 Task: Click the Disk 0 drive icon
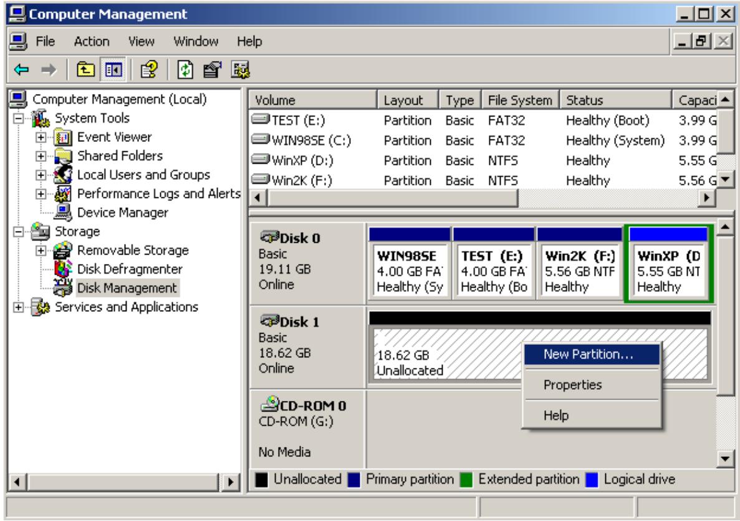270,237
